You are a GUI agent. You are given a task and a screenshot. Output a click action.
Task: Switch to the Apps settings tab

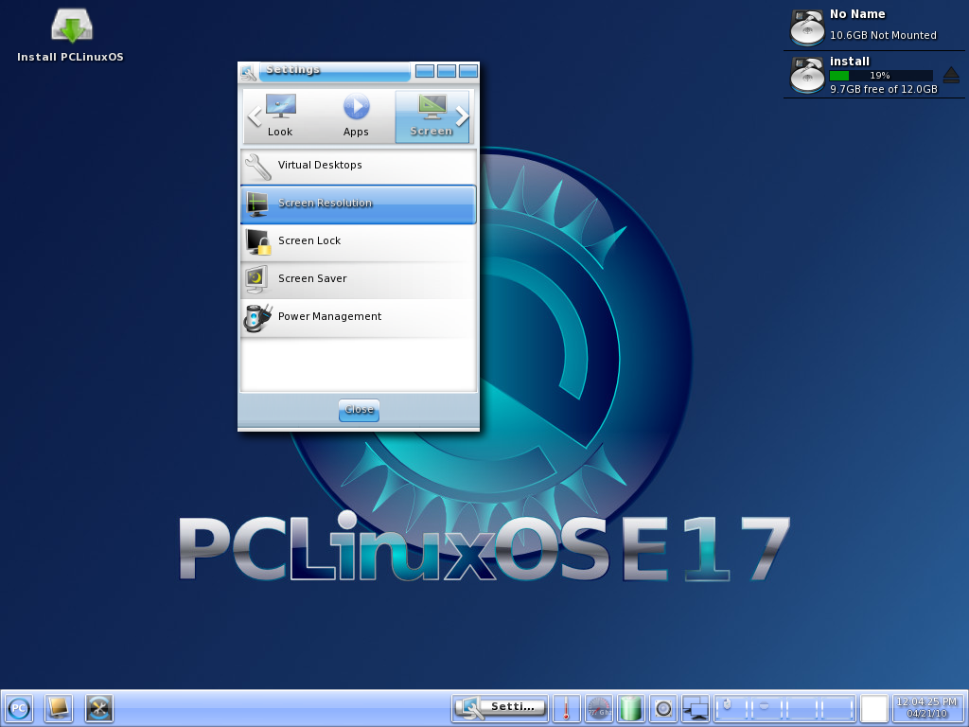coord(356,114)
